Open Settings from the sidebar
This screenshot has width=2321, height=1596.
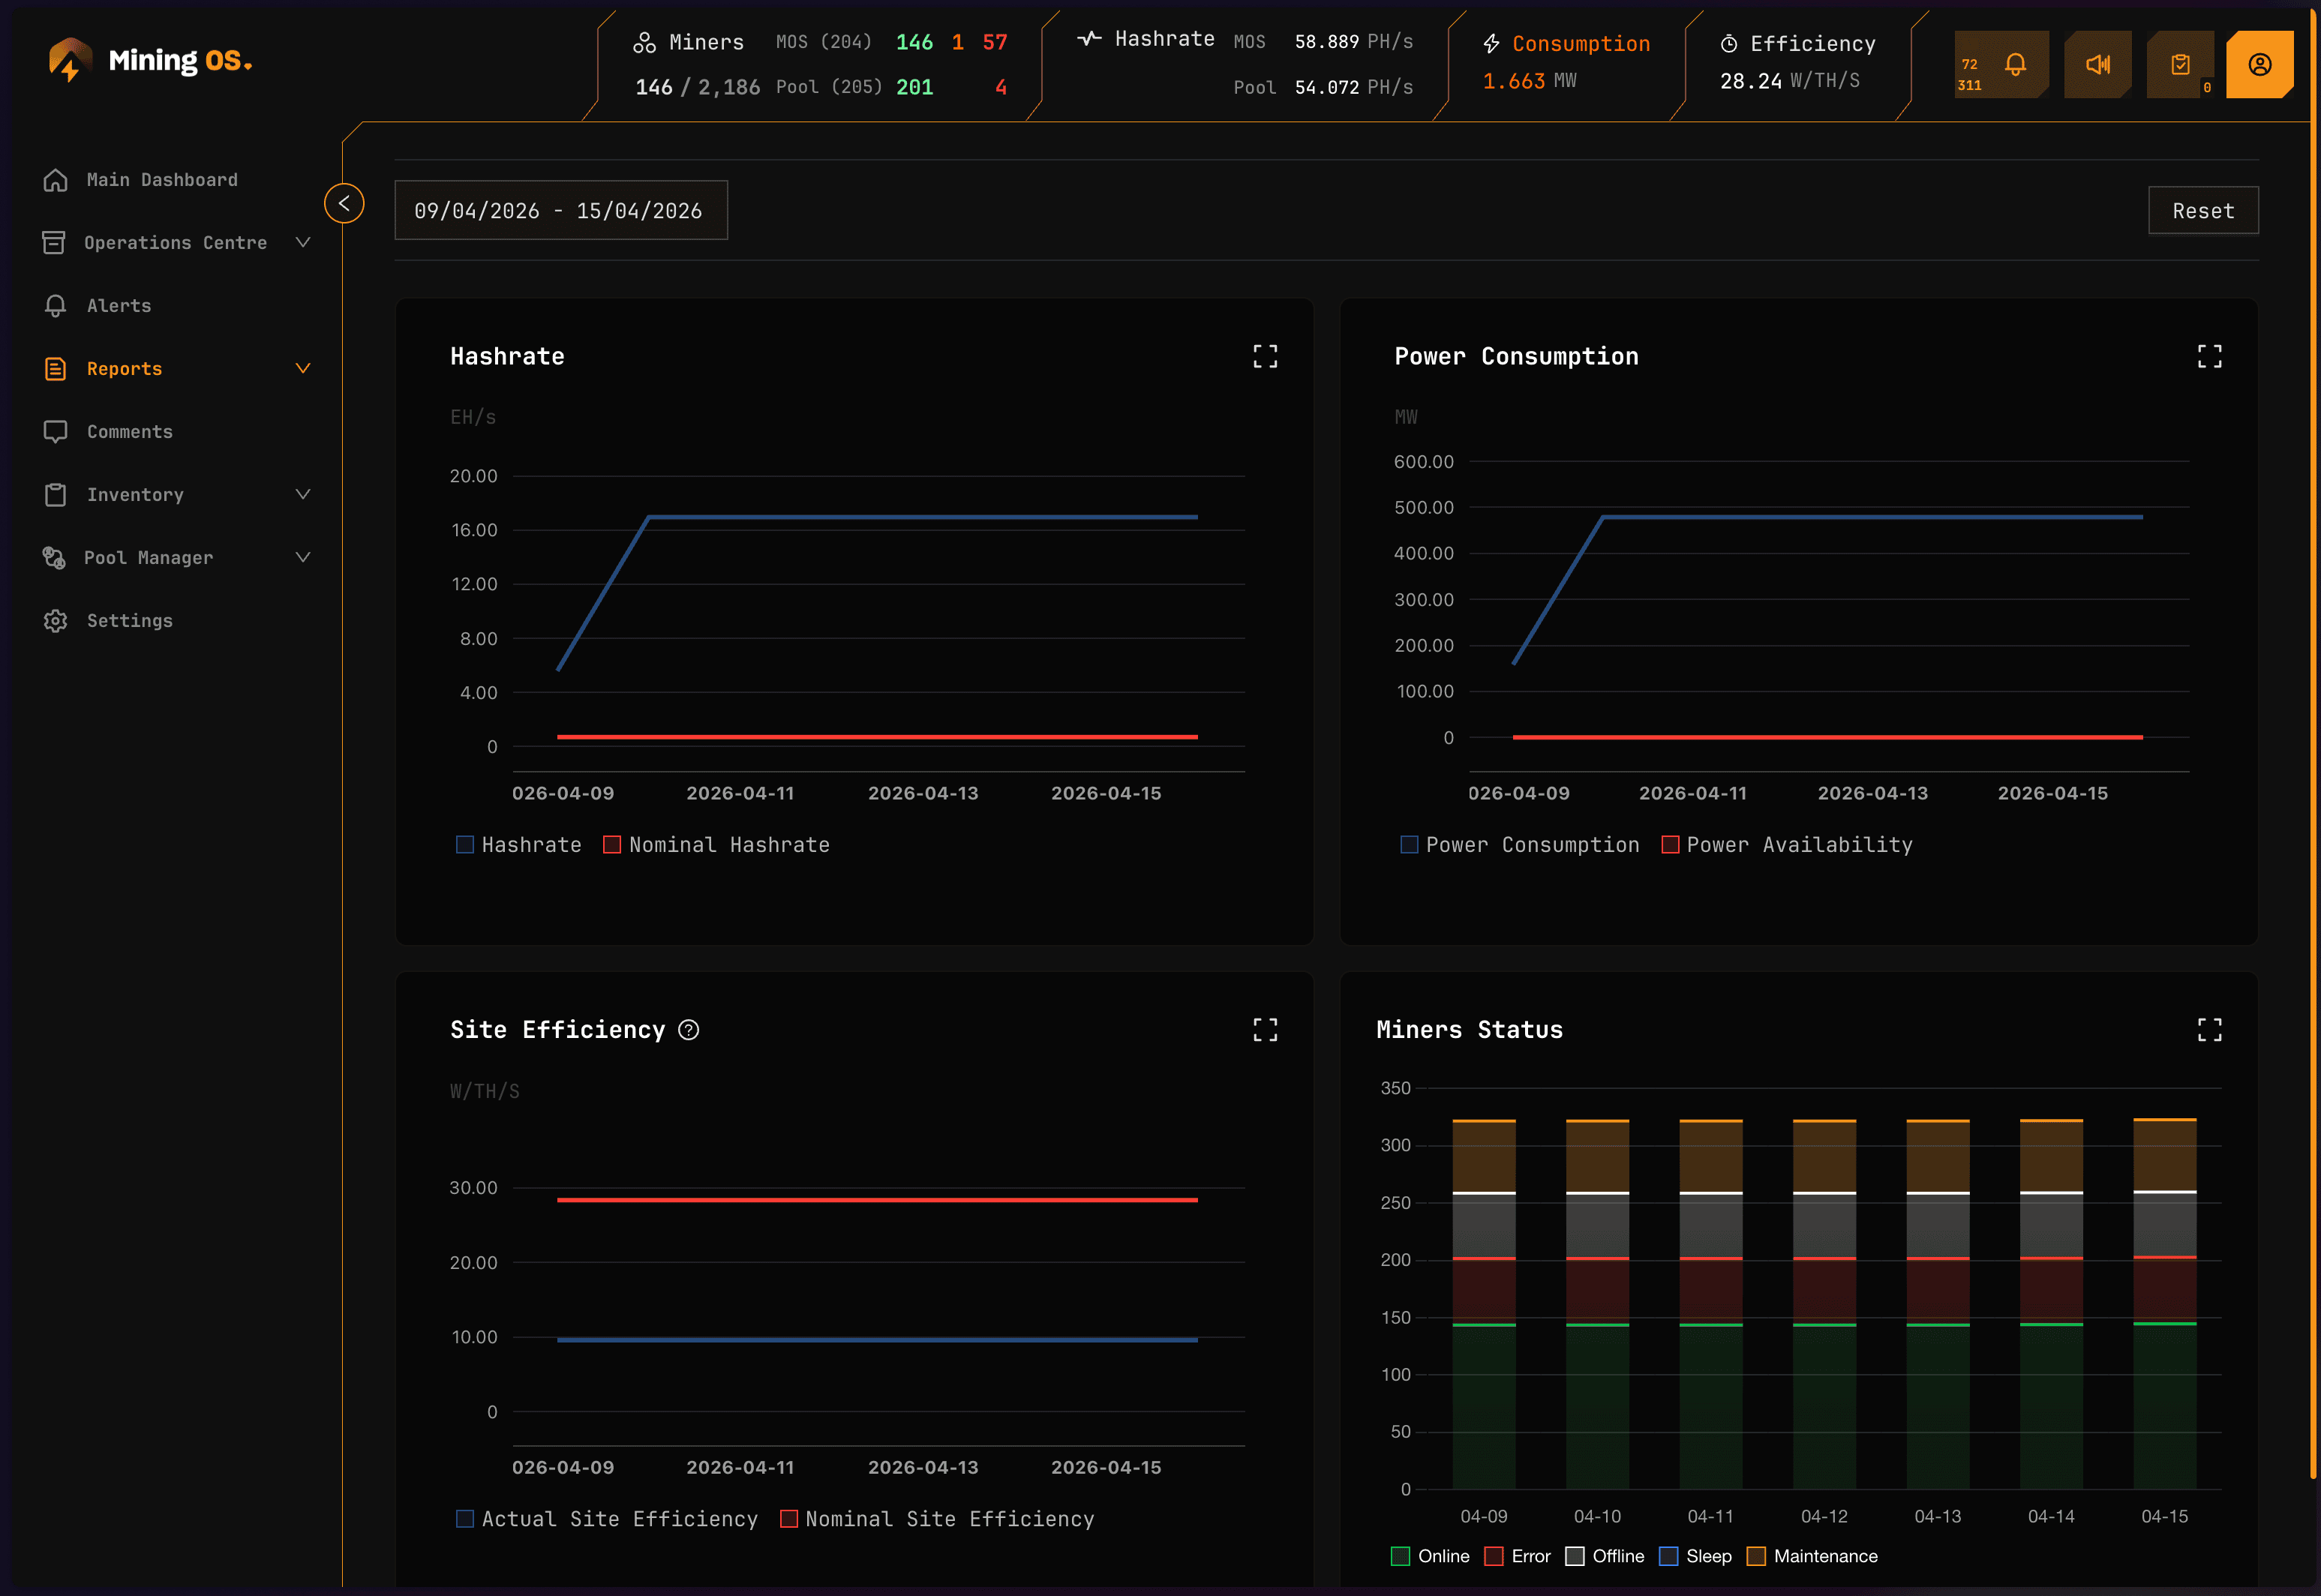click(130, 620)
